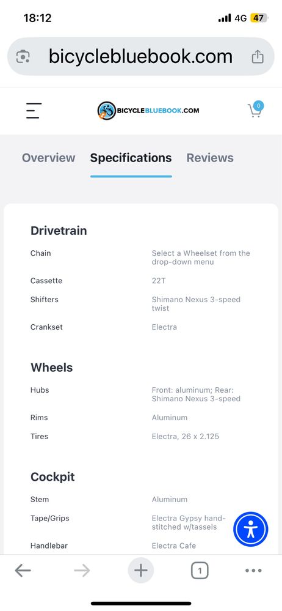
Task: Tap the battery indicator in the status bar
Action: click(259, 18)
